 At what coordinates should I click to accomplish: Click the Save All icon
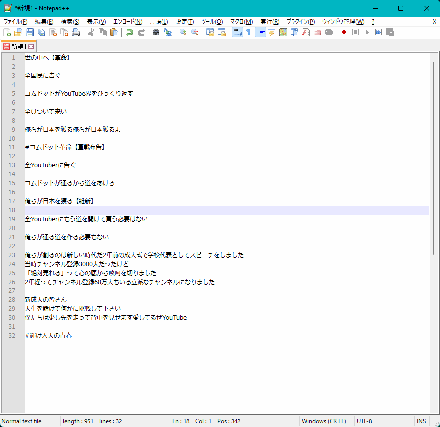41,32
